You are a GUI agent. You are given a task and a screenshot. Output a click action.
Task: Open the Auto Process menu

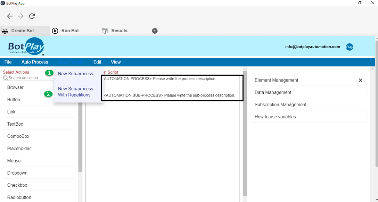(35, 62)
